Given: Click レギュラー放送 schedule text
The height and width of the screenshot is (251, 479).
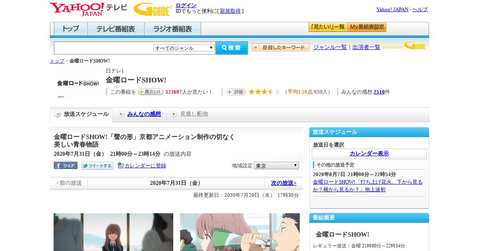Looking at the screenshot, I should [359, 246].
